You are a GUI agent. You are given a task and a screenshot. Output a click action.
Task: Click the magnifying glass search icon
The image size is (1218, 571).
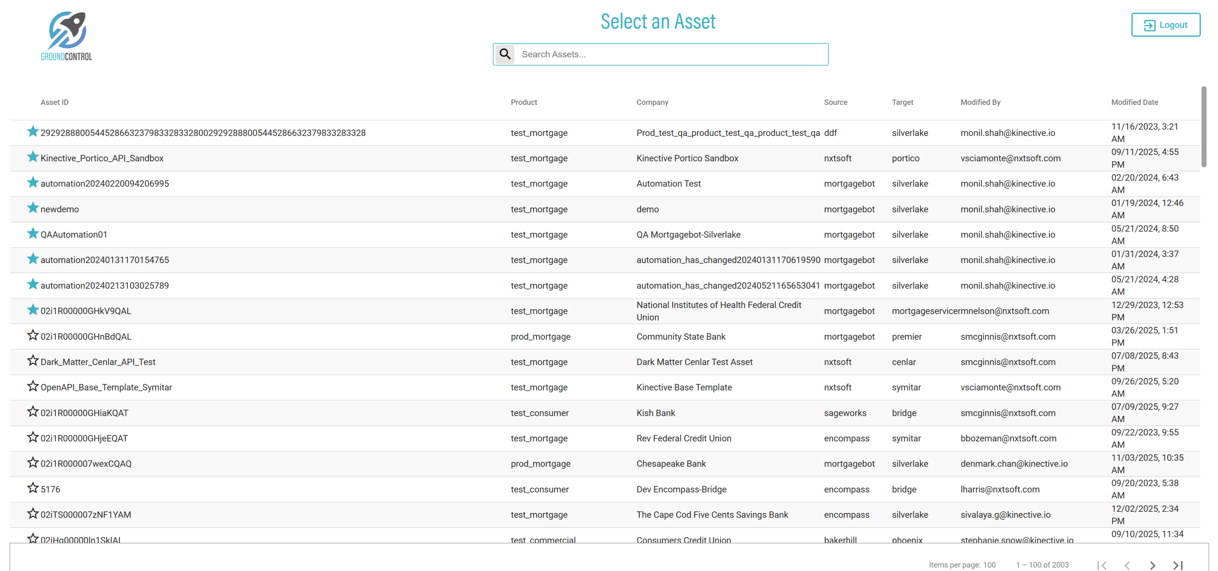tap(505, 54)
